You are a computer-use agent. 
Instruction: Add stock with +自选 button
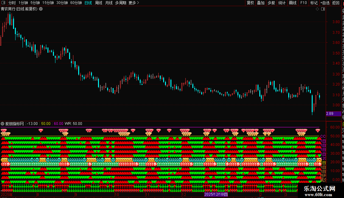[x=325, y=3]
